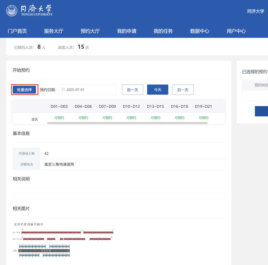Select 可预约 slot under D01~D03
The height and width of the screenshot is (265, 268).
[x=59, y=118]
